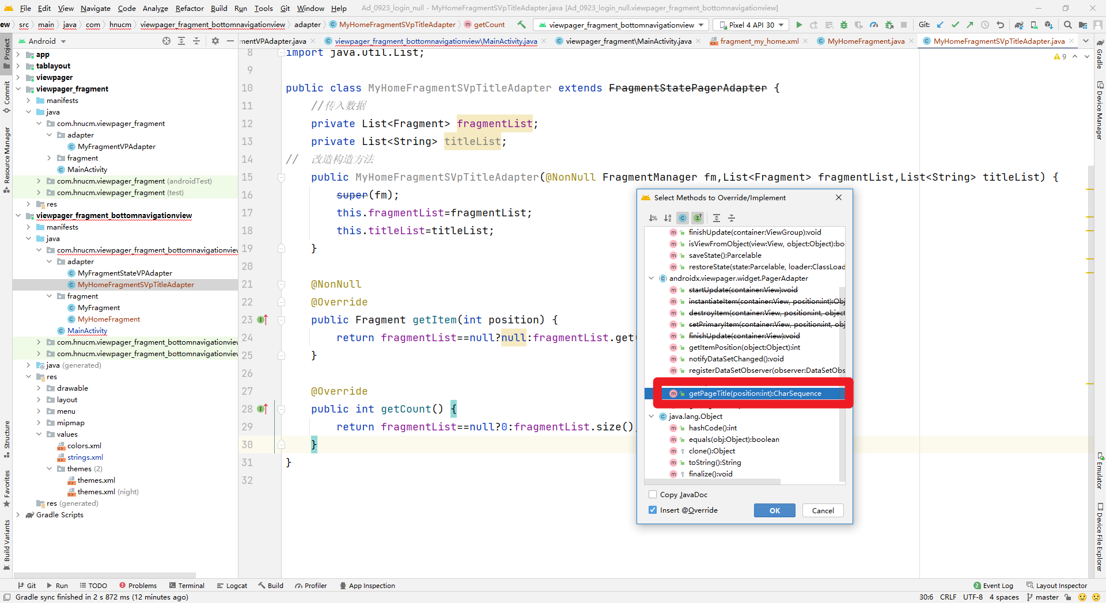Toggle Sort Alphabetically in the dialog
Screen dimensions: 1106x603
668,218
